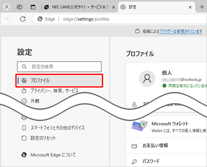Click the 同期は有効になっています status text

[188, 86]
